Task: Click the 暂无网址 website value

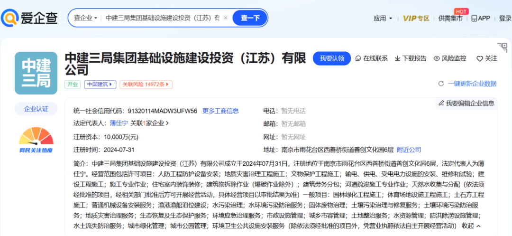Action: point(293,137)
